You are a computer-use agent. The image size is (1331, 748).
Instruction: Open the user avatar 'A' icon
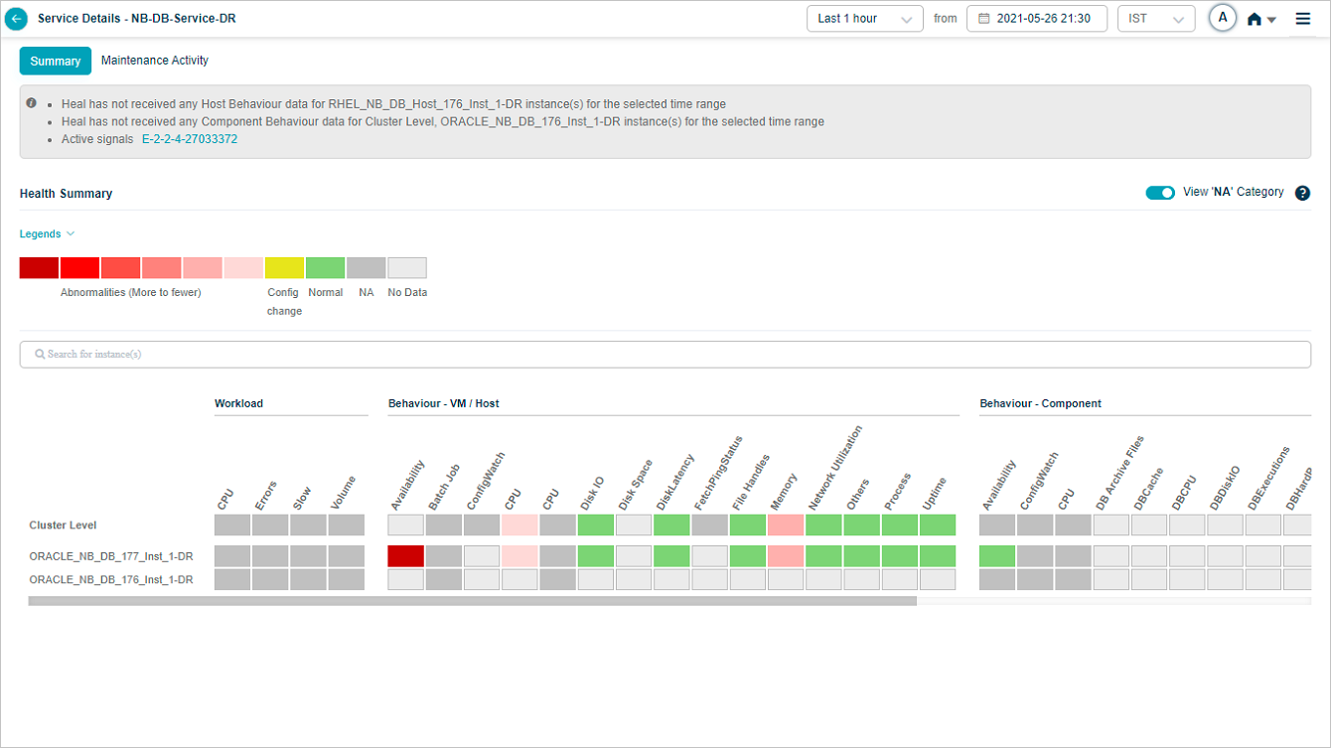(x=1223, y=18)
